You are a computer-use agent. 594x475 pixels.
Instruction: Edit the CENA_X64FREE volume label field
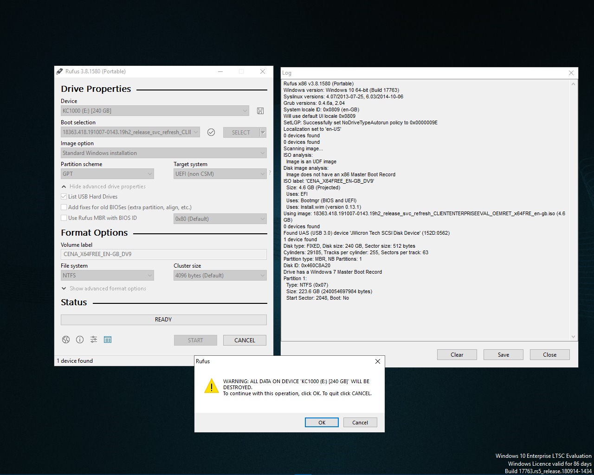pyautogui.click(x=163, y=254)
